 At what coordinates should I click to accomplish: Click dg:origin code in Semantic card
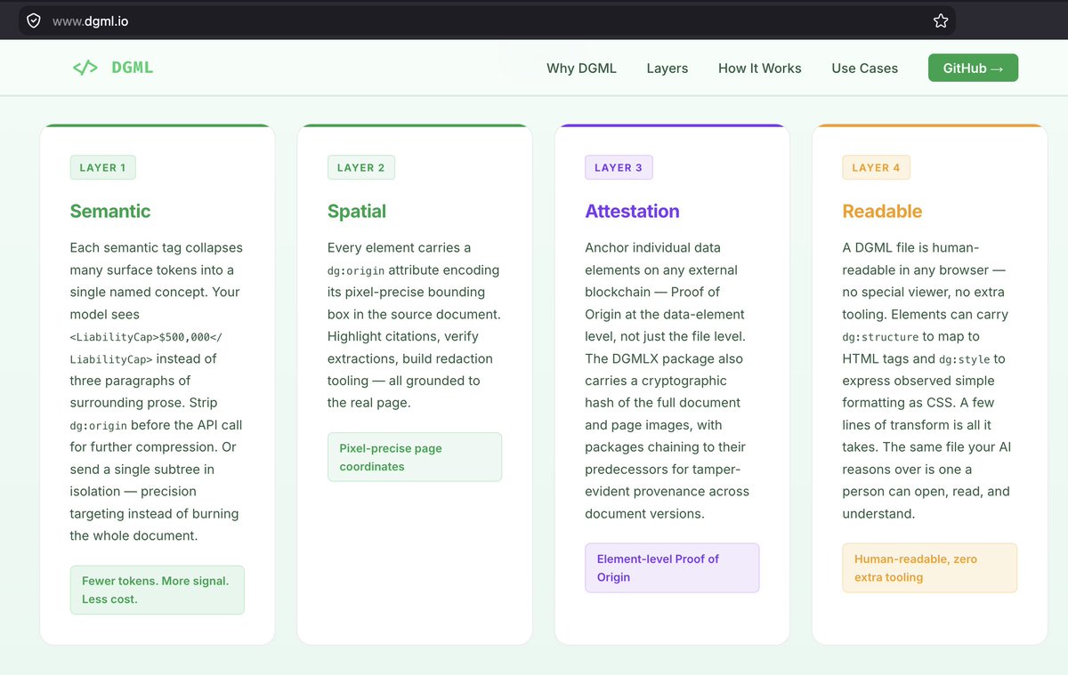[x=98, y=426]
